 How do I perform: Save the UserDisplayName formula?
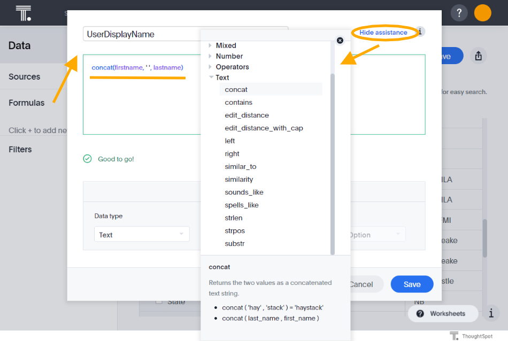(x=412, y=284)
